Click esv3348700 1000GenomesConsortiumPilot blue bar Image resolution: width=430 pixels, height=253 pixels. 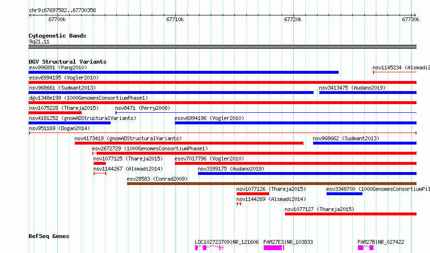tap(344, 194)
